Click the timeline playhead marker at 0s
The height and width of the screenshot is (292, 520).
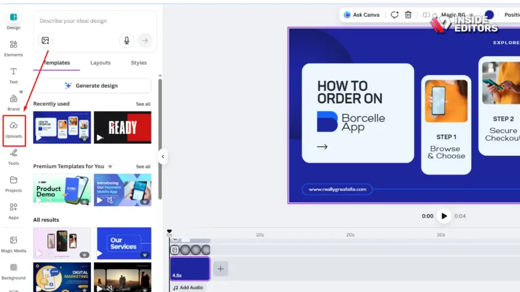[170, 231]
